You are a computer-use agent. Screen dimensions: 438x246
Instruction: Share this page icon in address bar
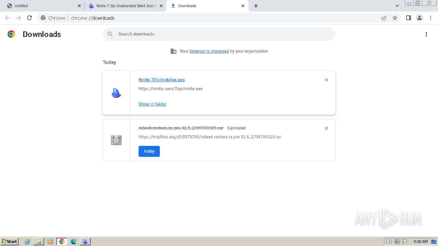pos(384,18)
